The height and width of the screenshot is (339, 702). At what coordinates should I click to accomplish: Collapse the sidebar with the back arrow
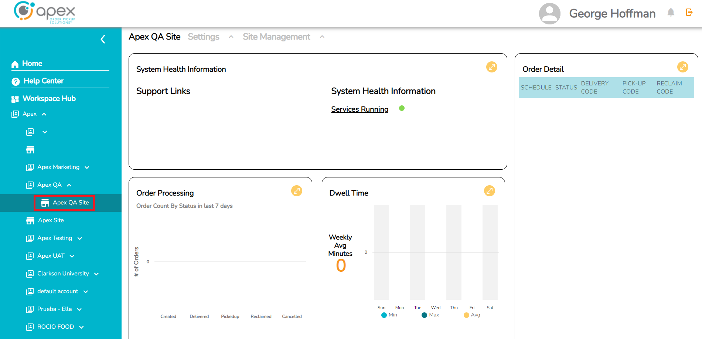tap(103, 39)
